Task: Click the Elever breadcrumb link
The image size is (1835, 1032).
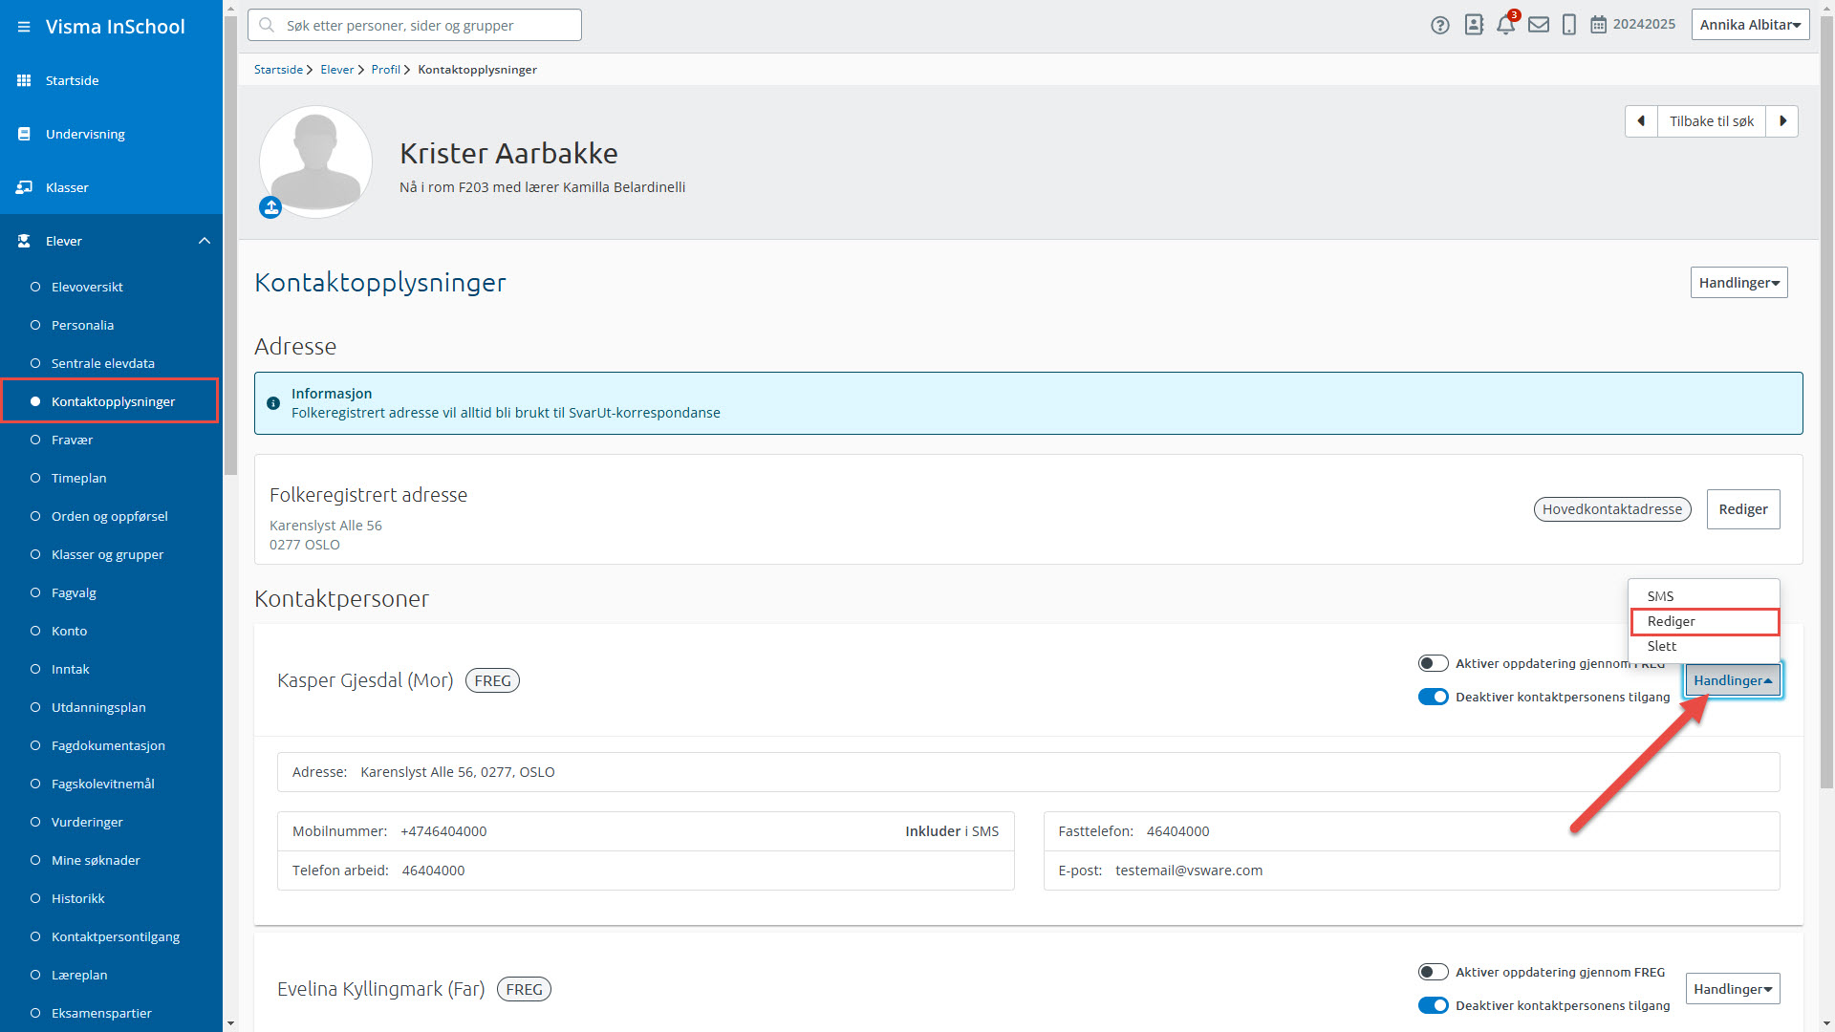Action: tap(336, 70)
